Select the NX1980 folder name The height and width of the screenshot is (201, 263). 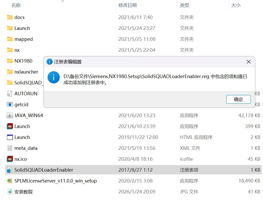coord(23,61)
